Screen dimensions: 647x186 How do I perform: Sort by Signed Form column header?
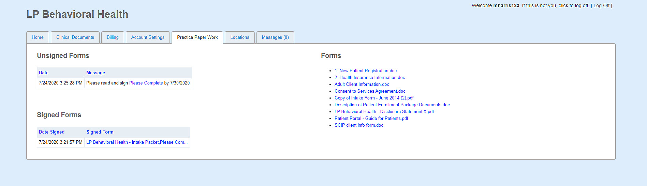(x=100, y=132)
